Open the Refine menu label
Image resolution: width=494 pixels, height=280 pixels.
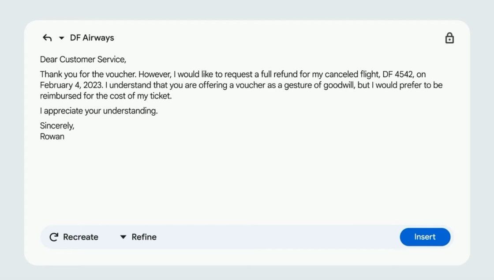pyautogui.click(x=144, y=237)
